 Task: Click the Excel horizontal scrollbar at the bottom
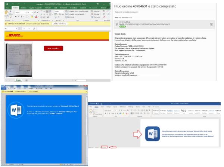(x=81, y=80)
